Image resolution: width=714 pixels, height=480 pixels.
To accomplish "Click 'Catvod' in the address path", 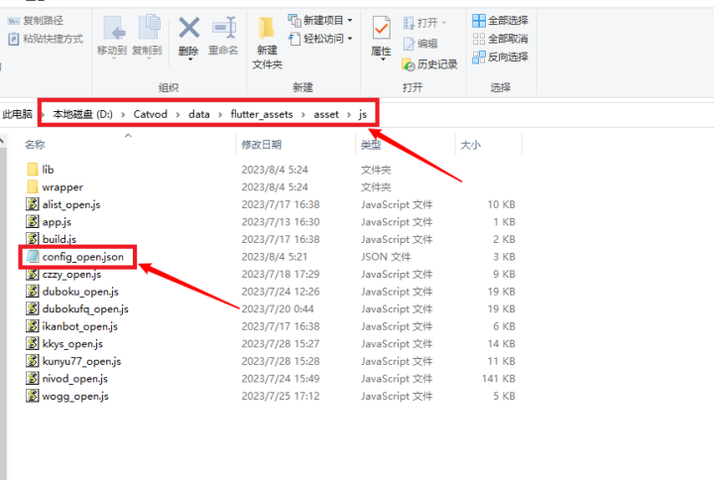I will 150,114.
